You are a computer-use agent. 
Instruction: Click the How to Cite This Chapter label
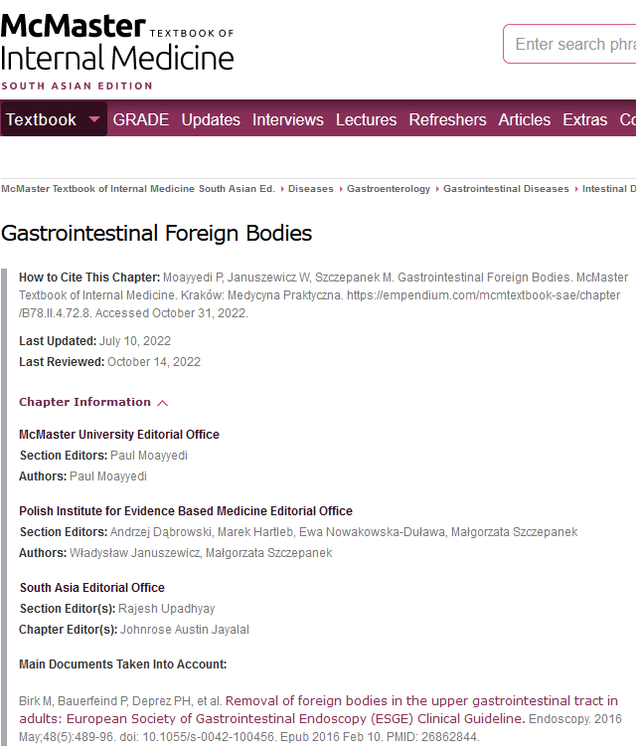click(89, 278)
